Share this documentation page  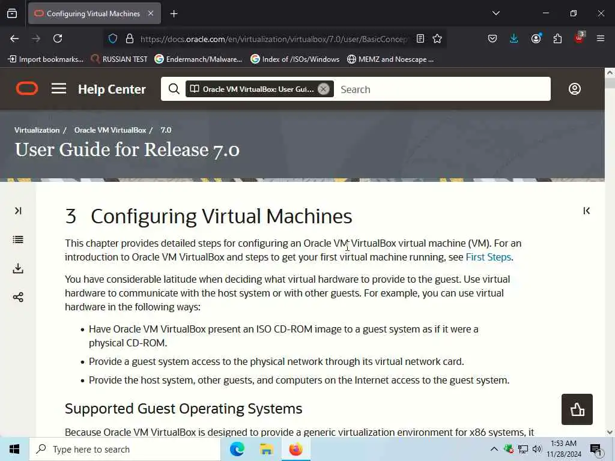click(18, 297)
